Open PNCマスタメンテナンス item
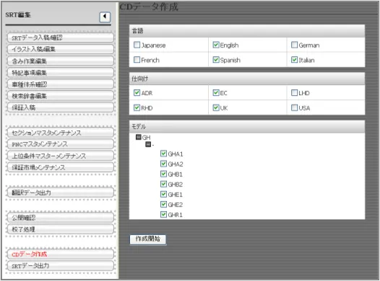This screenshot has height=281, width=380. pos(61,144)
